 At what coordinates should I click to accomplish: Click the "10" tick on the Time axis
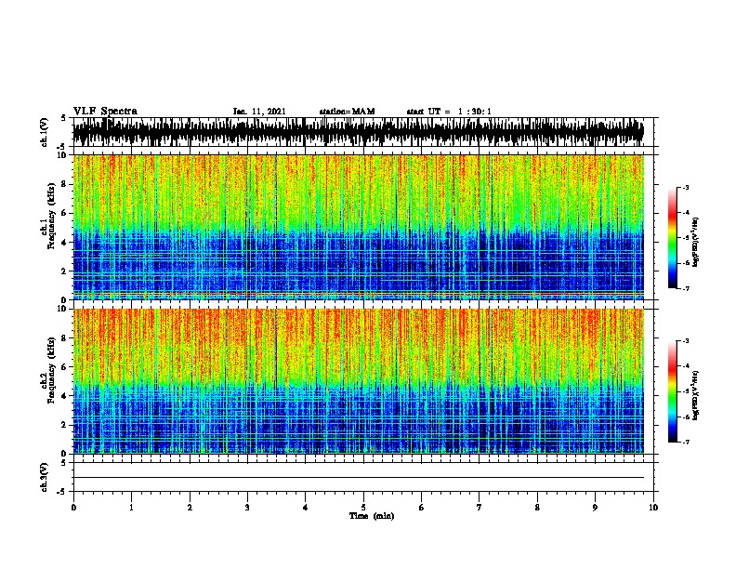(653, 508)
